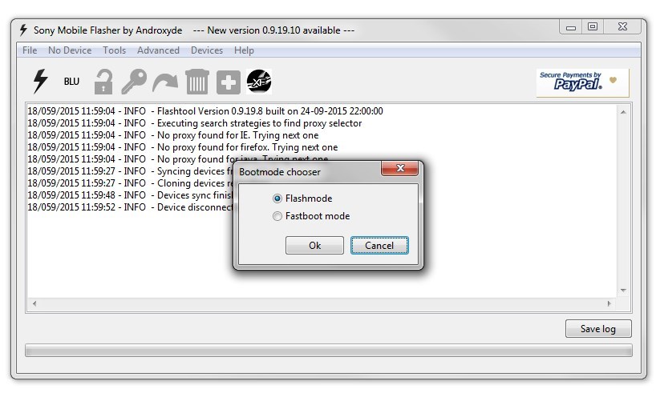Click the log horizontal scroll left arrow
Viewport: 656px width, 393px height.
[x=34, y=303]
